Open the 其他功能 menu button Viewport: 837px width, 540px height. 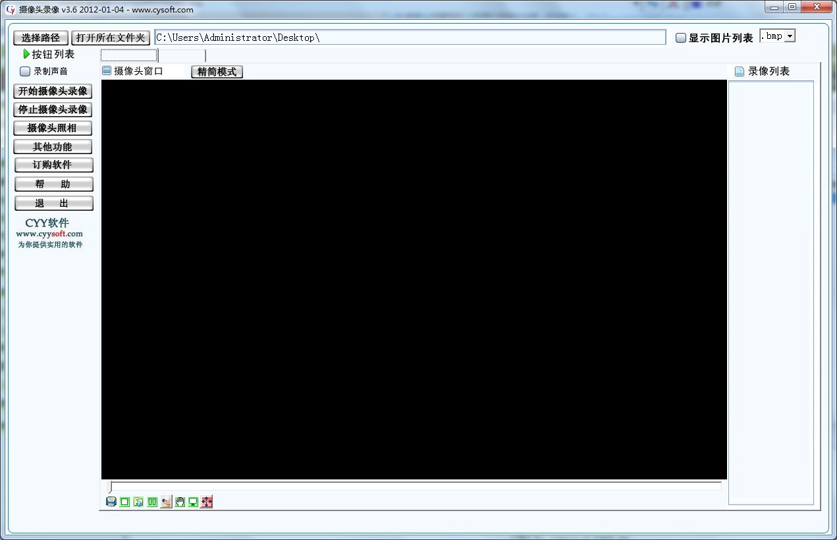(x=53, y=147)
